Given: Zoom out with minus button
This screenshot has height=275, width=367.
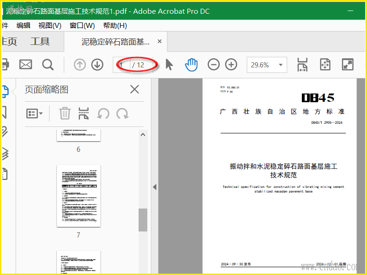Looking at the screenshot, I should coord(213,65).
